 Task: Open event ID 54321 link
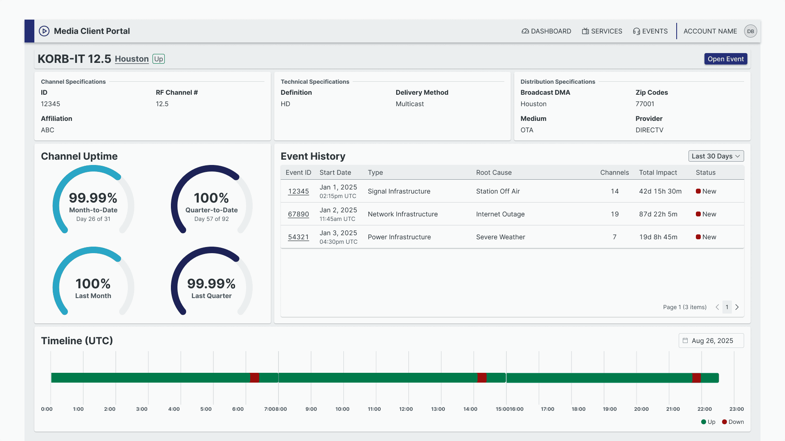click(298, 237)
